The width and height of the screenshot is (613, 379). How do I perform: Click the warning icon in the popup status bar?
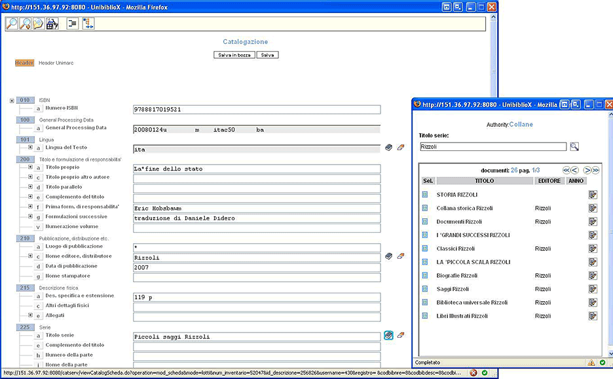click(591, 363)
